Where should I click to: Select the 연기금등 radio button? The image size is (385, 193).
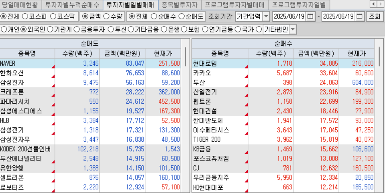click(205, 30)
